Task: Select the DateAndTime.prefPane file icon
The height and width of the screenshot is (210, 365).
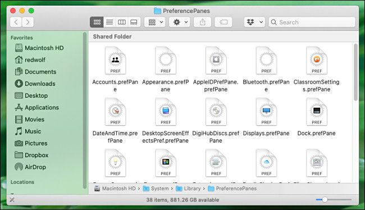Action: (115, 112)
